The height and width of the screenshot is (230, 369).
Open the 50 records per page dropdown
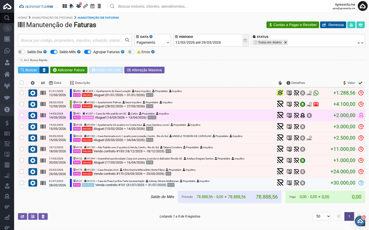pyautogui.click(x=322, y=216)
